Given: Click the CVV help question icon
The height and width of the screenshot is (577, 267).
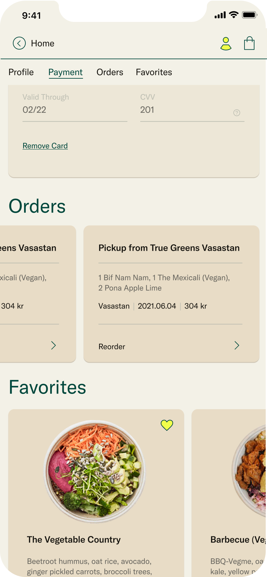Looking at the screenshot, I should (x=237, y=112).
